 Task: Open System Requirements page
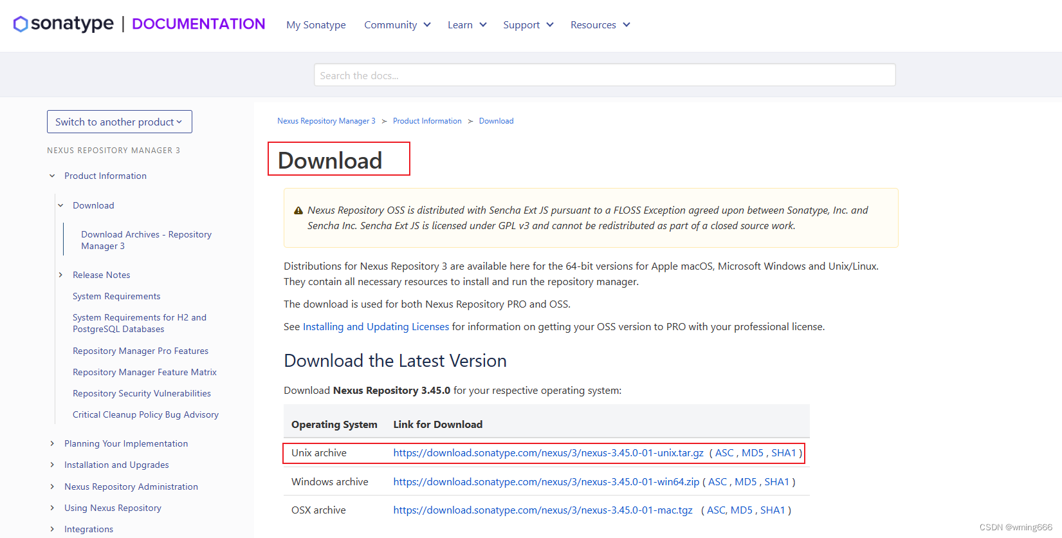pos(116,296)
